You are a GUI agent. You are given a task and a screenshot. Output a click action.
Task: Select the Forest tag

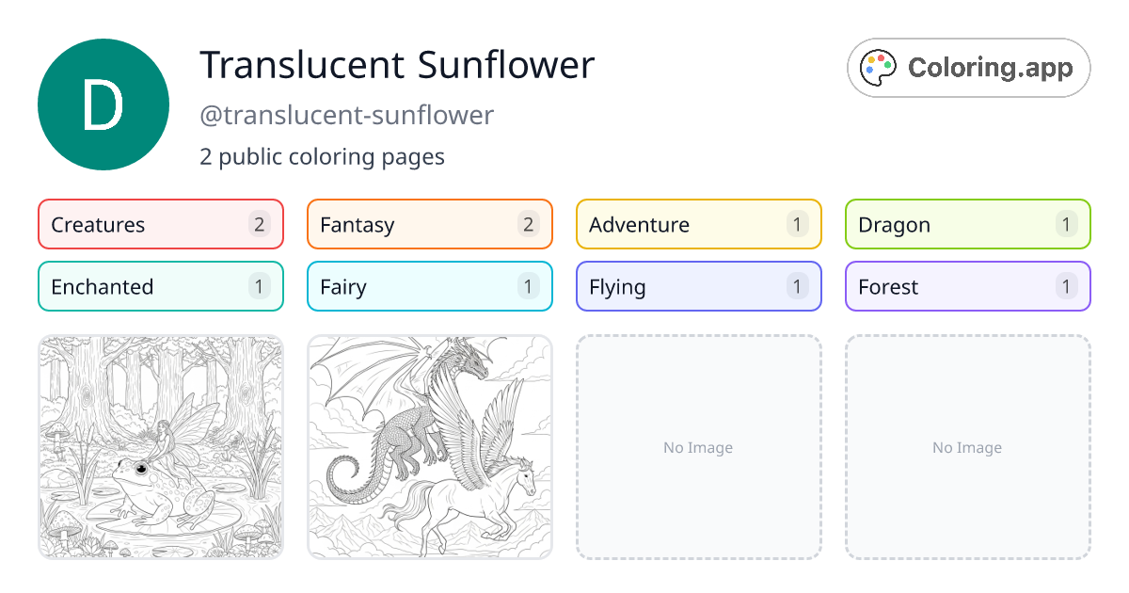coord(968,286)
